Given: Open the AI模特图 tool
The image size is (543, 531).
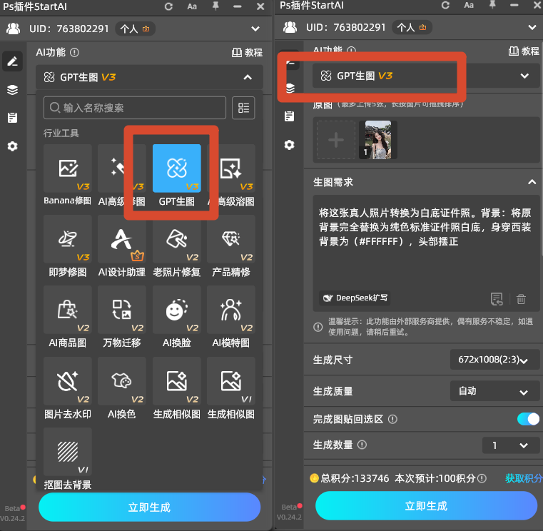Looking at the screenshot, I should point(231,310).
